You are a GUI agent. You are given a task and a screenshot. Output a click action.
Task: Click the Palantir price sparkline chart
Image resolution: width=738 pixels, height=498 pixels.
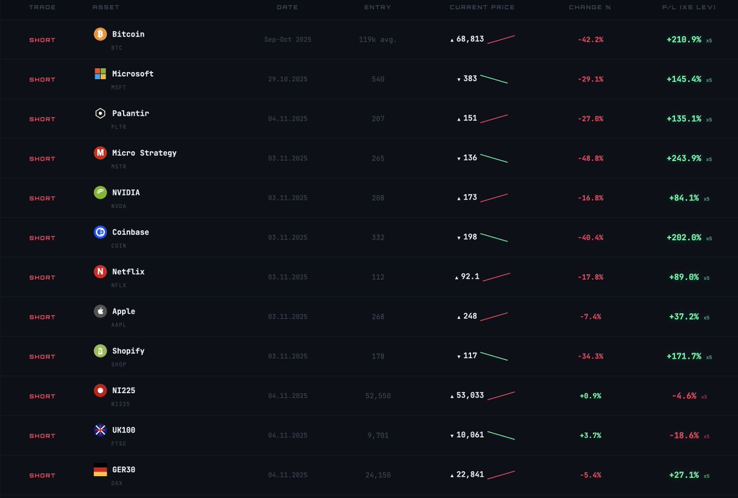pos(494,119)
